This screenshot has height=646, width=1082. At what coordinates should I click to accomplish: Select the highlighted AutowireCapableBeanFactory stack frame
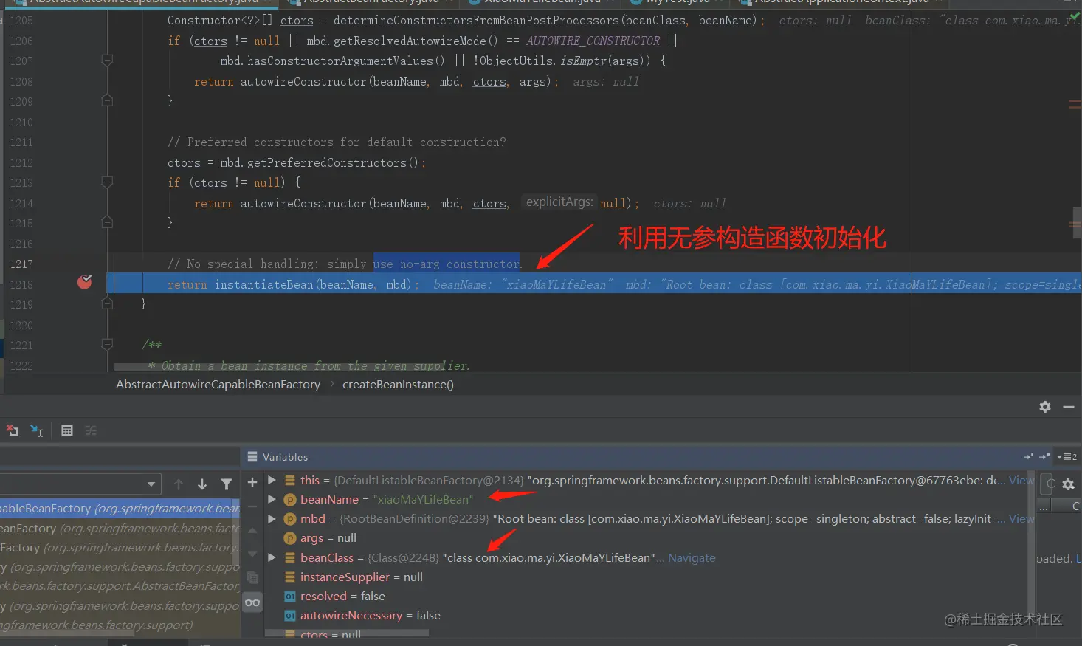tap(120, 508)
